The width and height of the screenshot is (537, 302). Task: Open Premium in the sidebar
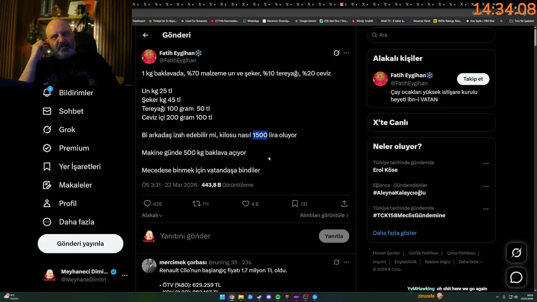66,148
